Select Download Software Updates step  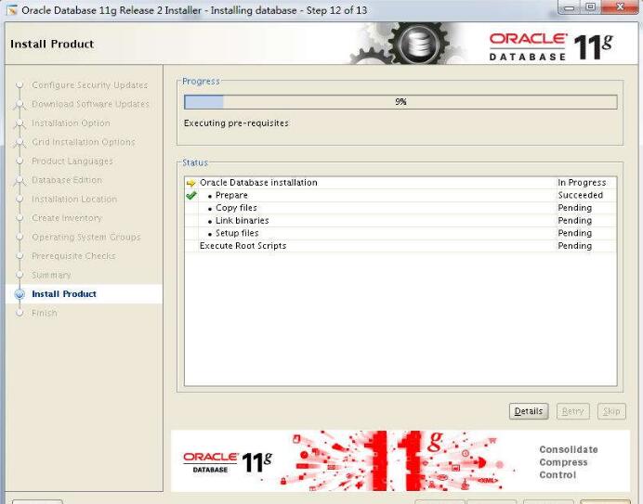90,104
